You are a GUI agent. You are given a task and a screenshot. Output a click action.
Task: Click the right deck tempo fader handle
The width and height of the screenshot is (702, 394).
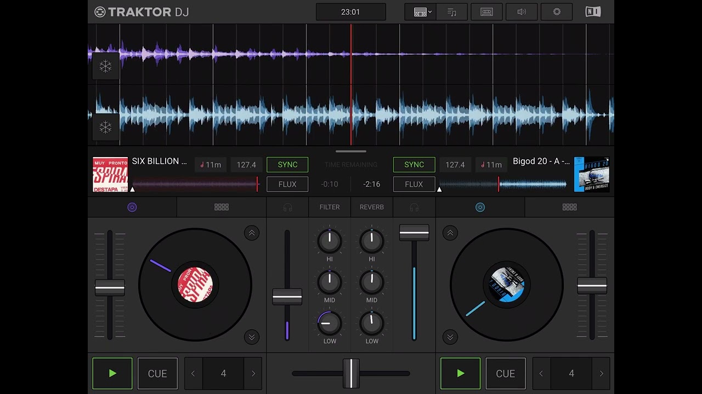[x=592, y=286]
